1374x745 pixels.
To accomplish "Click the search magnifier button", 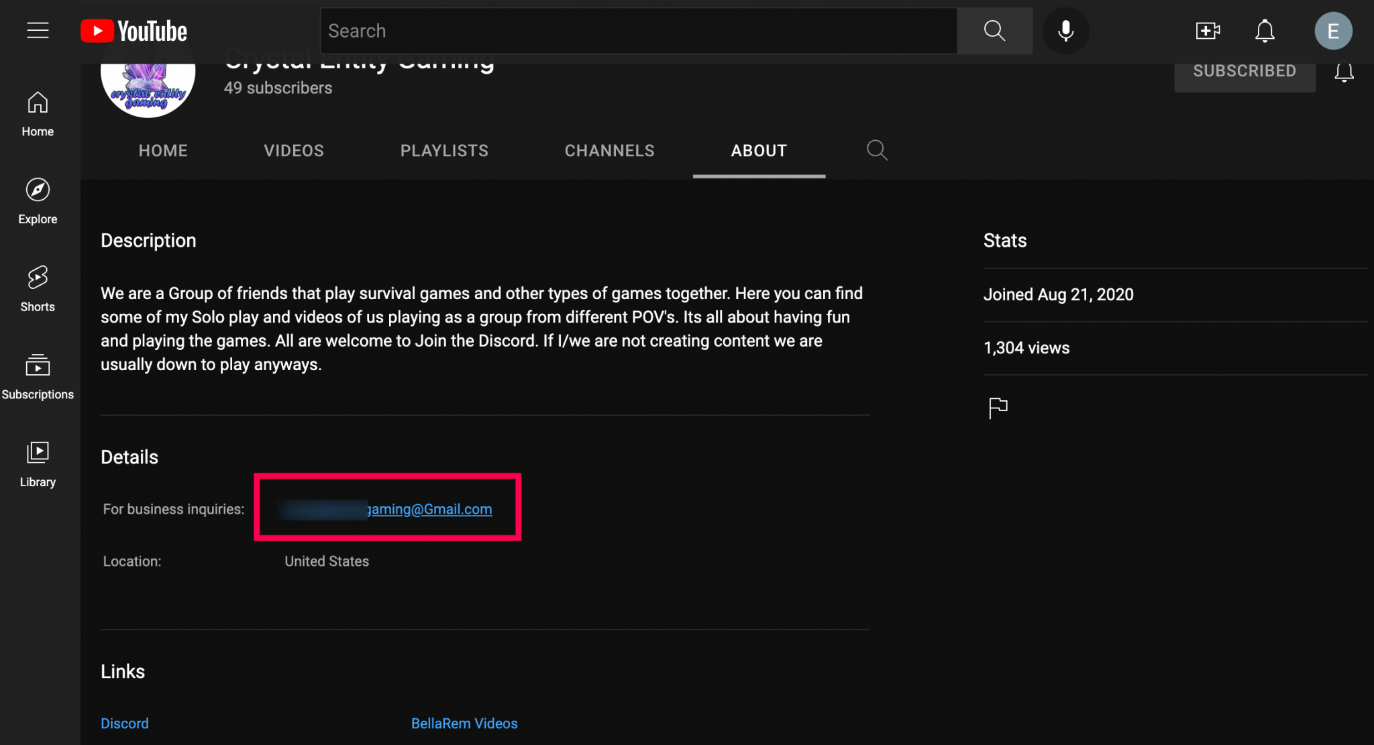I will point(995,30).
